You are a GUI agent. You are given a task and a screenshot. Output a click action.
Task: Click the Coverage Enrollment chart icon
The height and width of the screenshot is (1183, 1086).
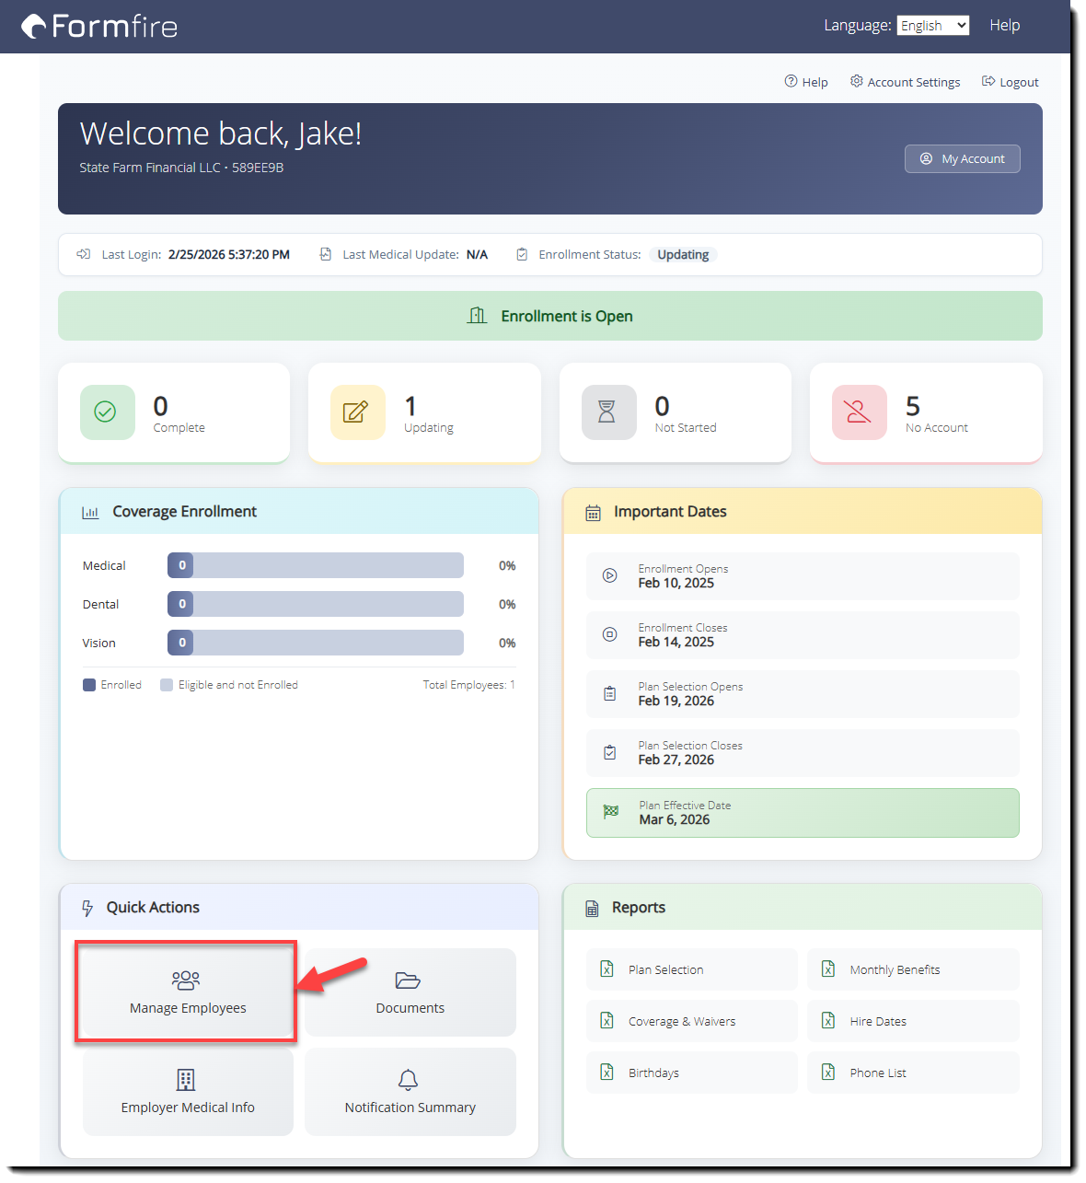tap(90, 512)
